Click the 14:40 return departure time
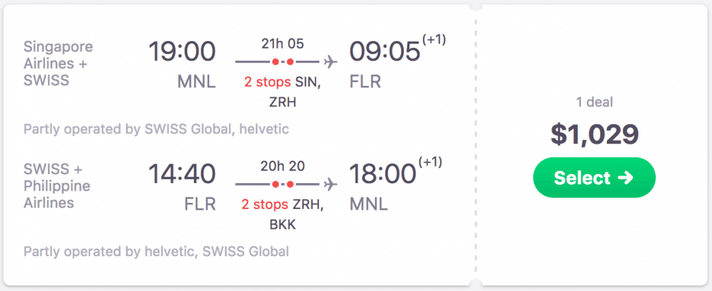 tap(182, 174)
